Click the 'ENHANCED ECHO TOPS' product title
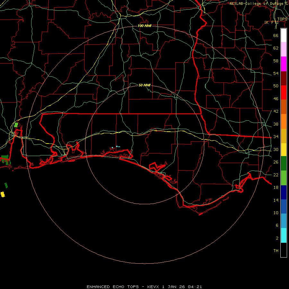289x289 pixels. [x=113, y=287]
